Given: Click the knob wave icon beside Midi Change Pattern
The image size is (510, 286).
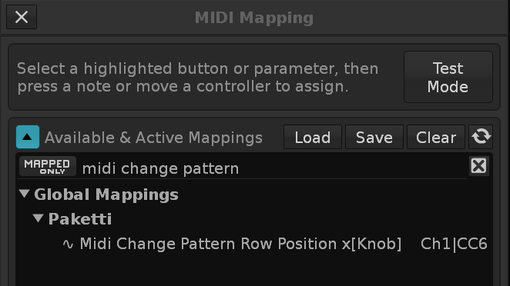Looking at the screenshot, I should tap(68, 244).
